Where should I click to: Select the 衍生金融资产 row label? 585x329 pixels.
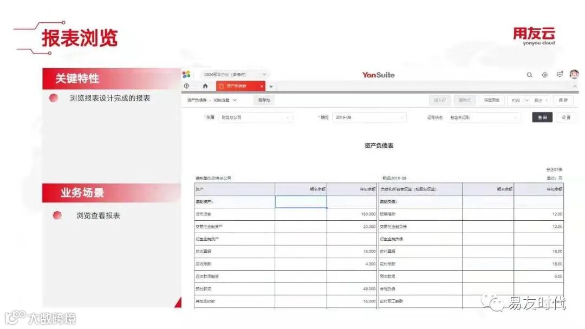point(207,239)
